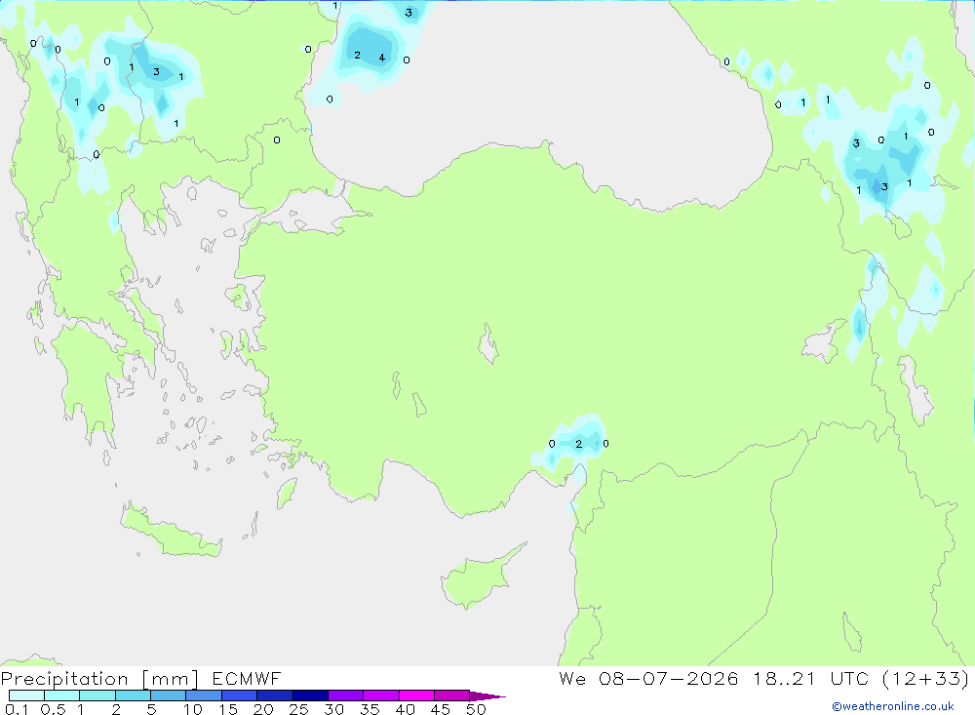The width and height of the screenshot is (975, 715).
Task: Click the 'Precipitation' title word
Action: point(64,679)
